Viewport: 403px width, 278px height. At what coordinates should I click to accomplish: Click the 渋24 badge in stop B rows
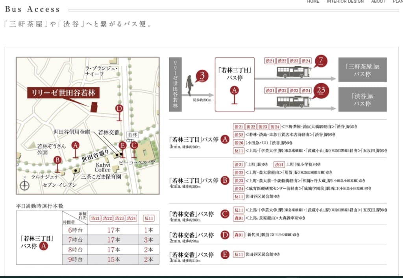(238, 189)
